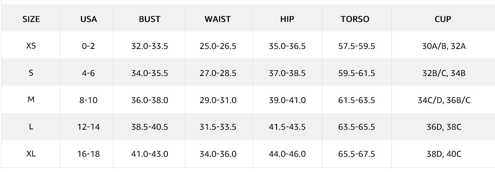
Task: Click USA size 4-6 cell
Action: pos(89,73)
